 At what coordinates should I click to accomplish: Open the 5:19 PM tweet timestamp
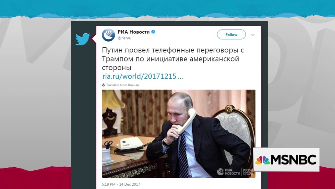coord(121,184)
